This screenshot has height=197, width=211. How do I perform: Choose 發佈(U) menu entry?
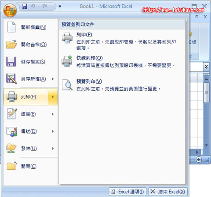pos(30,149)
